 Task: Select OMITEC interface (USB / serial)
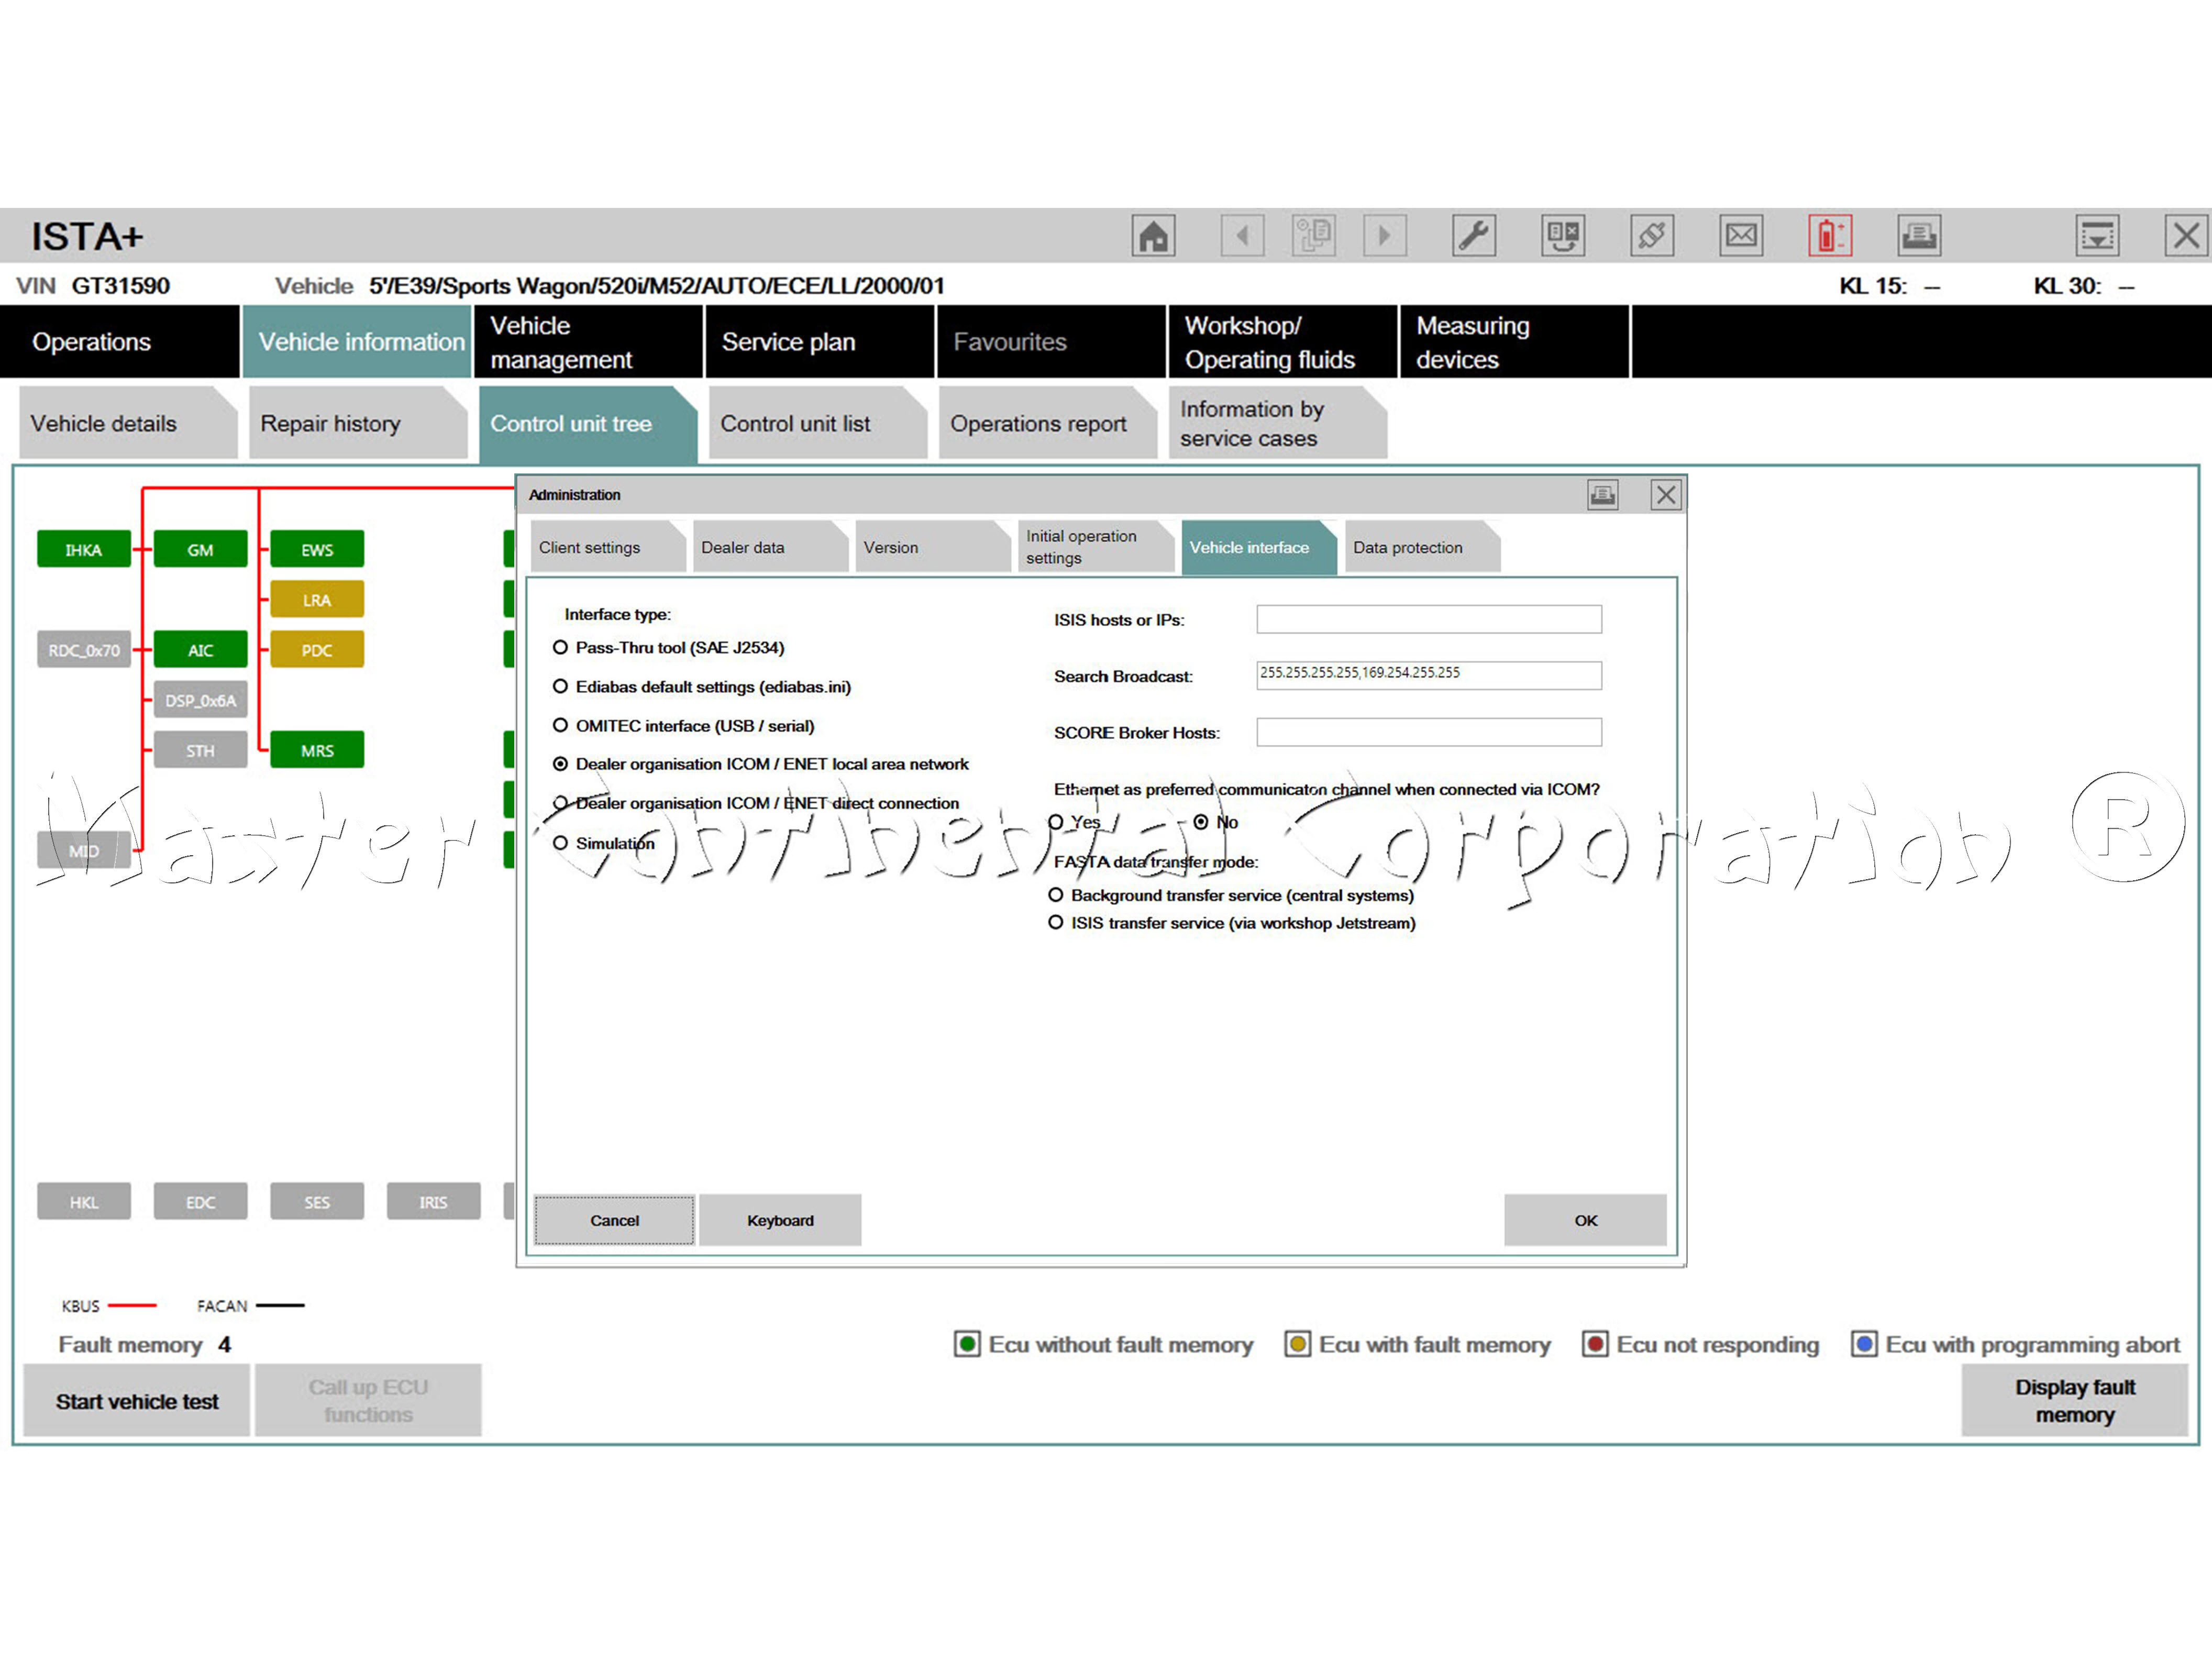click(560, 726)
